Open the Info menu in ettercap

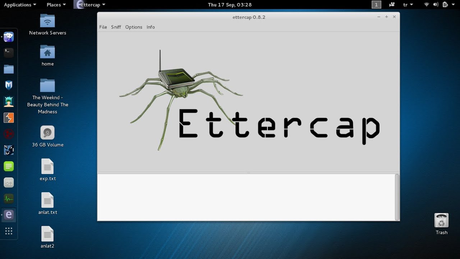[151, 27]
